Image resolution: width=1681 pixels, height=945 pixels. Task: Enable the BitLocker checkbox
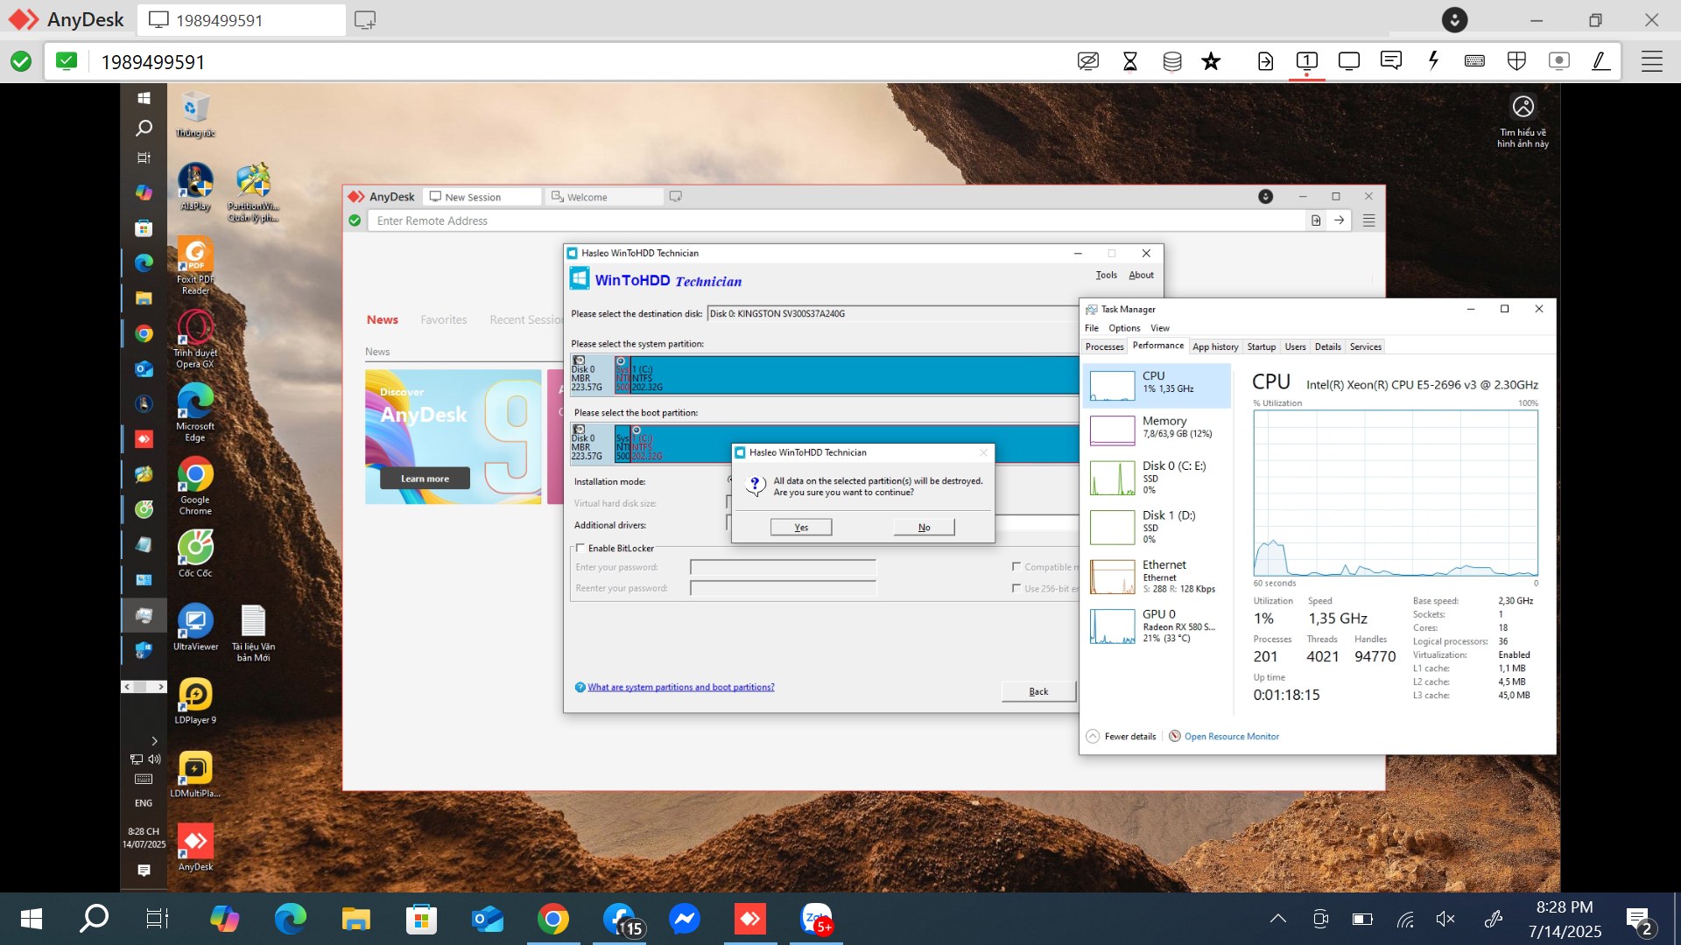[580, 549]
